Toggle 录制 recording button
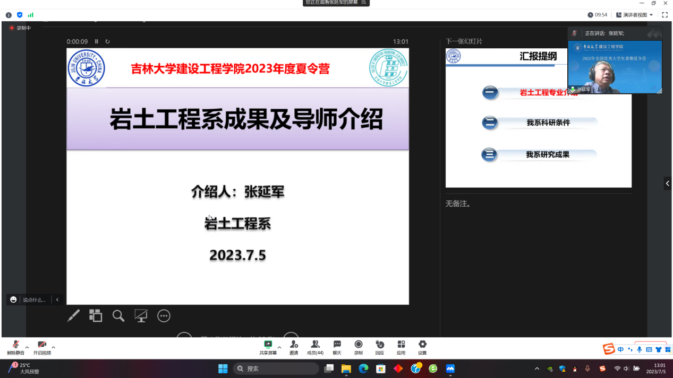Screen dimensions: 673x378 tap(359, 347)
